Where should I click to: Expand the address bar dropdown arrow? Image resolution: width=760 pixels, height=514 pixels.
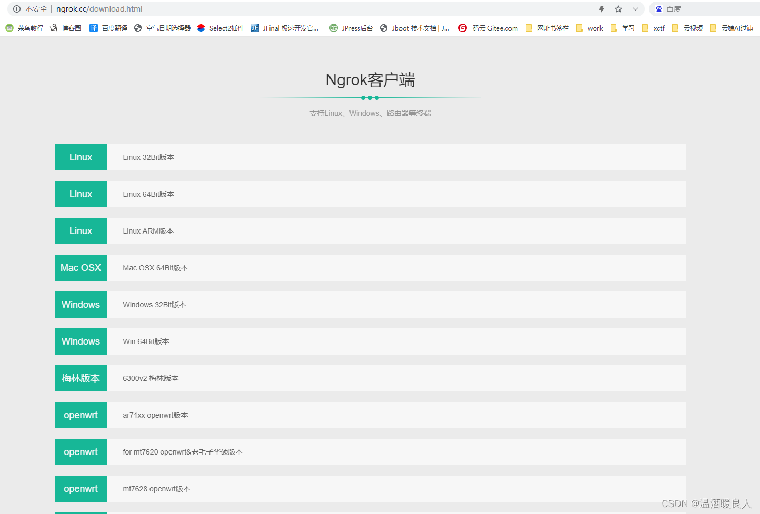(635, 9)
